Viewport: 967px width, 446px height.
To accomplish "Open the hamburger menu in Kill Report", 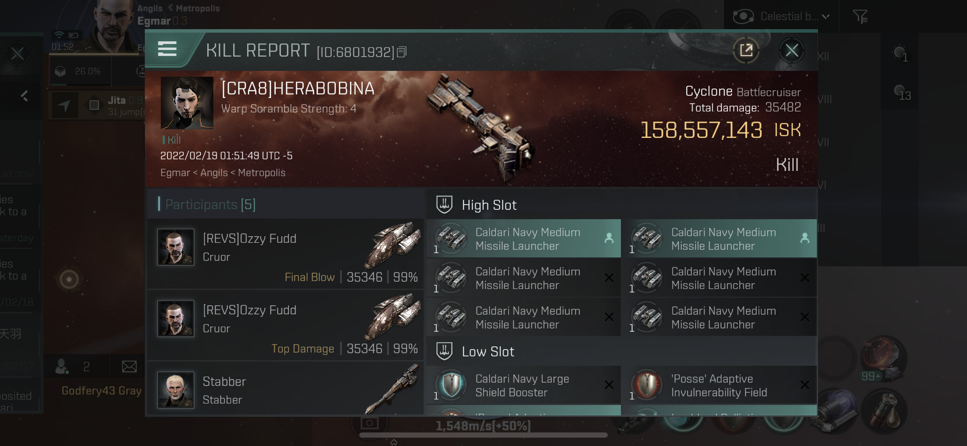I will [167, 49].
